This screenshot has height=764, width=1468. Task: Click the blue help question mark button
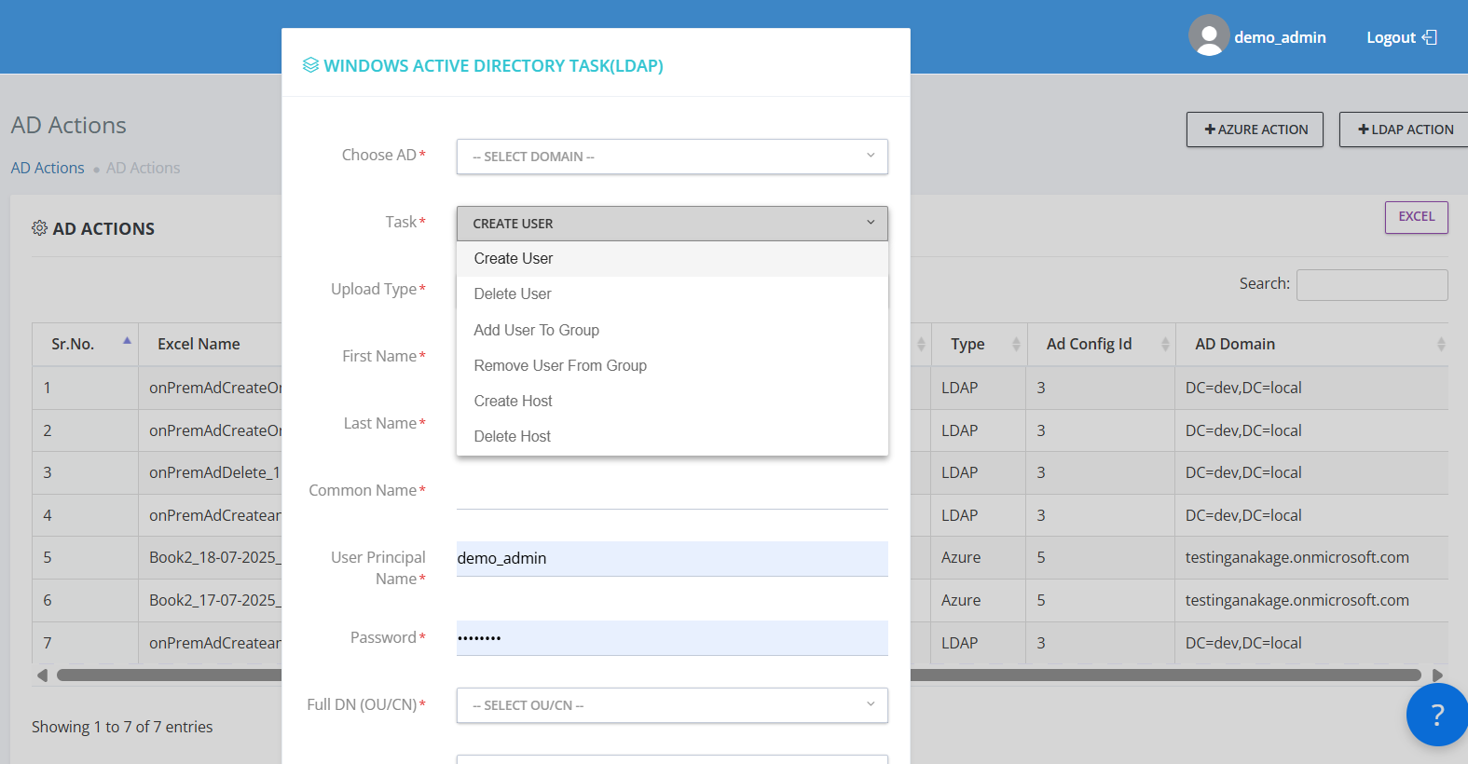(x=1436, y=715)
